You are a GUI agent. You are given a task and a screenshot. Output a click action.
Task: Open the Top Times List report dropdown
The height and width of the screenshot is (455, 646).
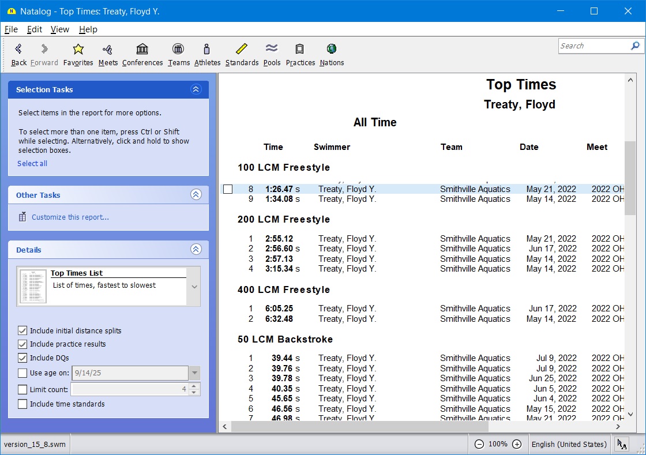click(x=194, y=287)
